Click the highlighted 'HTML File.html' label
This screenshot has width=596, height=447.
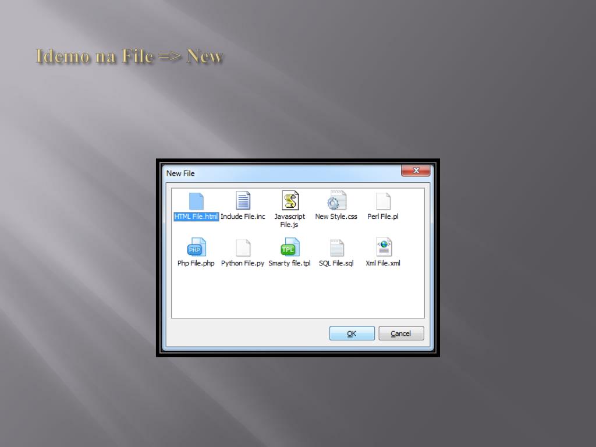tap(196, 217)
